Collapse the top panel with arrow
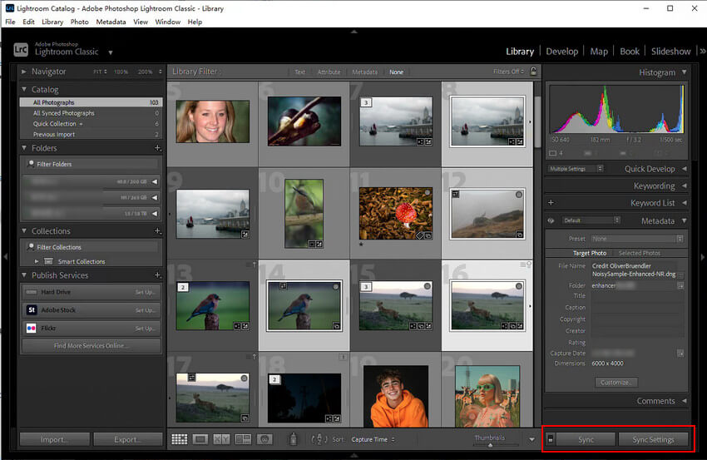Image resolution: width=707 pixels, height=460 pixels. pyautogui.click(x=354, y=32)
